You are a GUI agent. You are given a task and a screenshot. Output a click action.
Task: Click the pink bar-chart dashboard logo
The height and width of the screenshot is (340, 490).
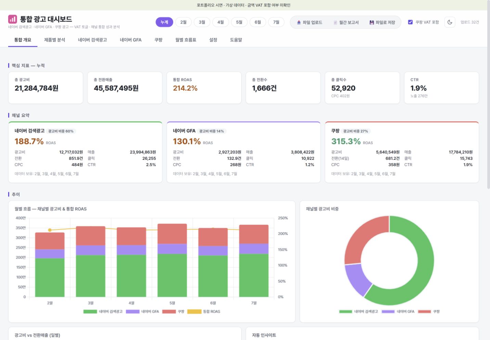click(13, 19)
